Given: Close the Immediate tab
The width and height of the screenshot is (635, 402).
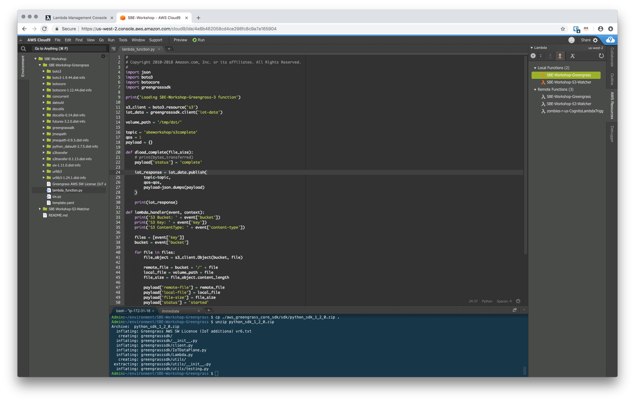Looking at the screenshot, I should 199,311.
